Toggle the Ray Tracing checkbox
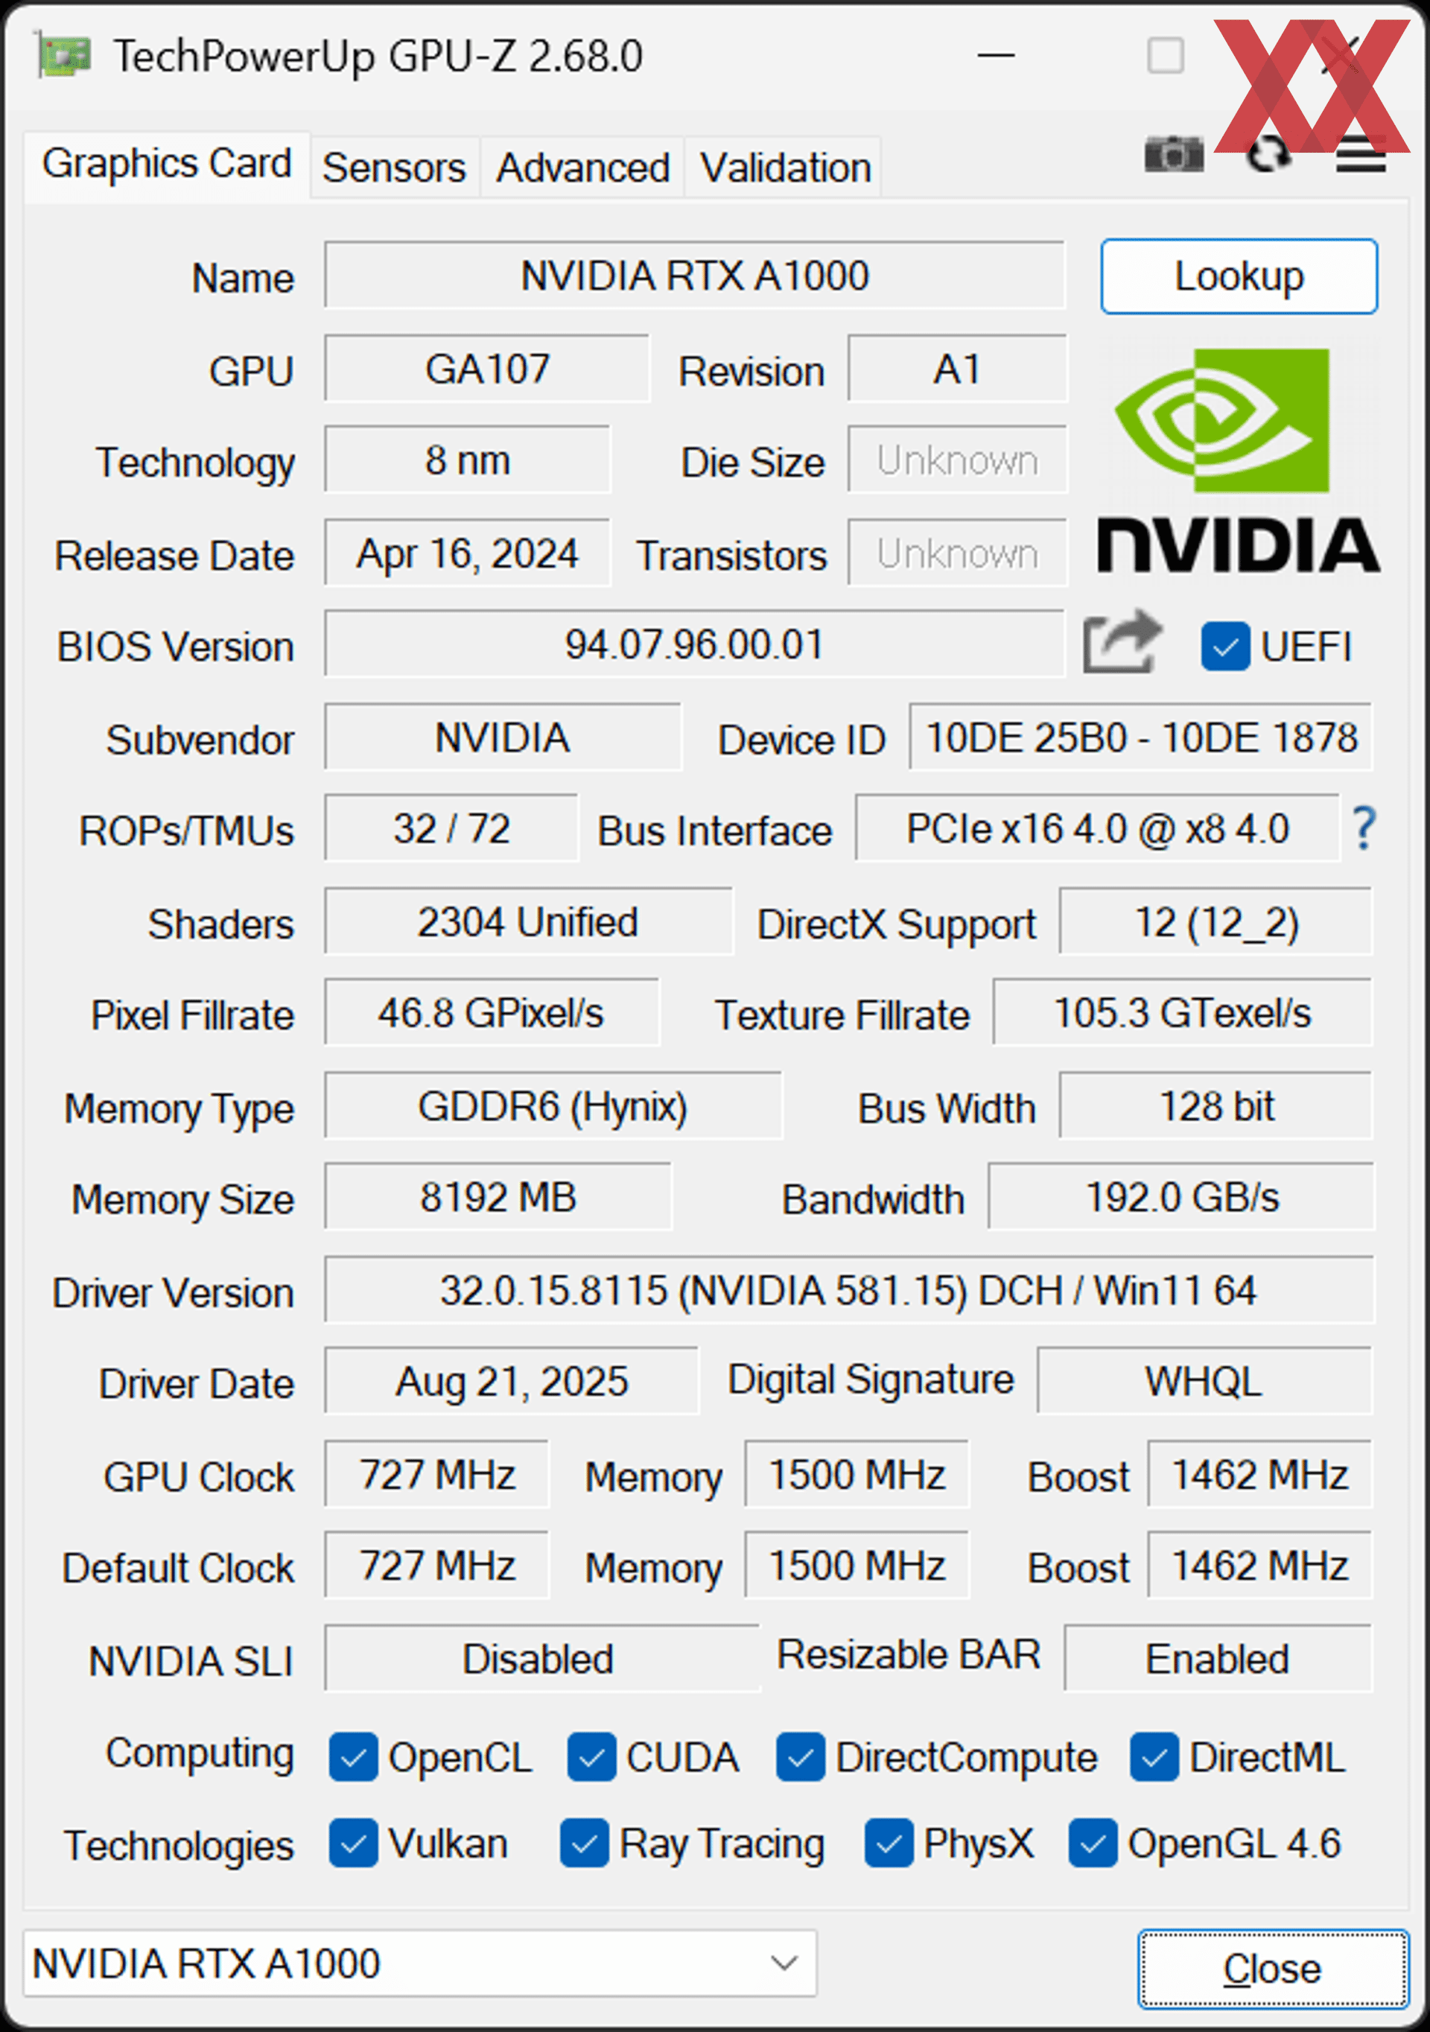The width and height of the screenshot is (1430, 2032). (x=584, y=1844)
